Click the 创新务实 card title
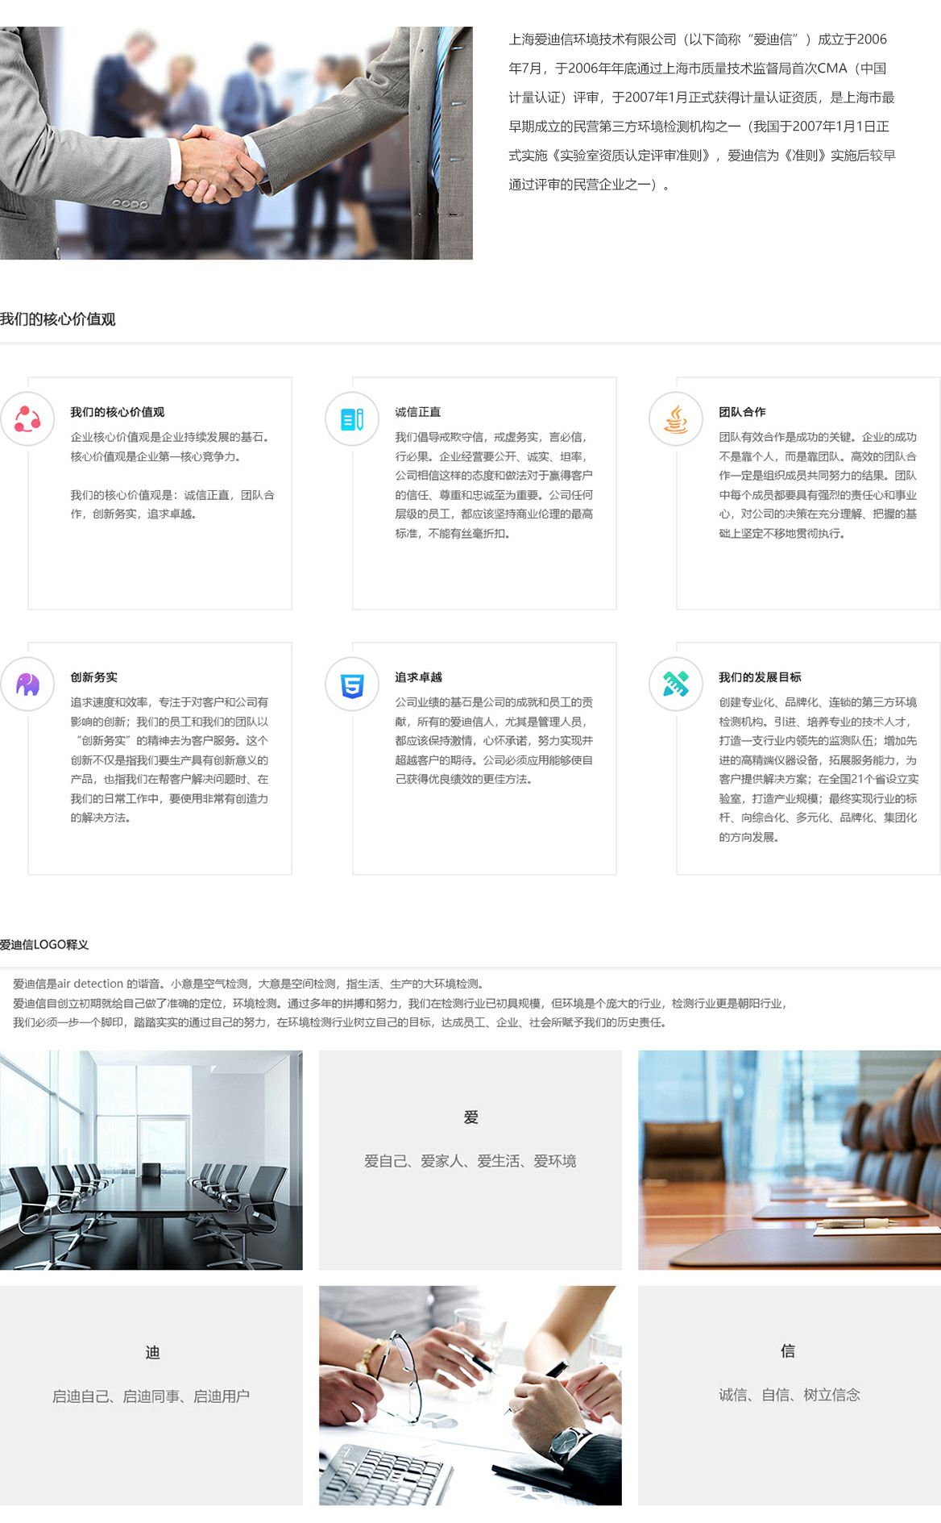Image resolution: width=941 pixels, height=1523 pixels. [x=93, y=677]
